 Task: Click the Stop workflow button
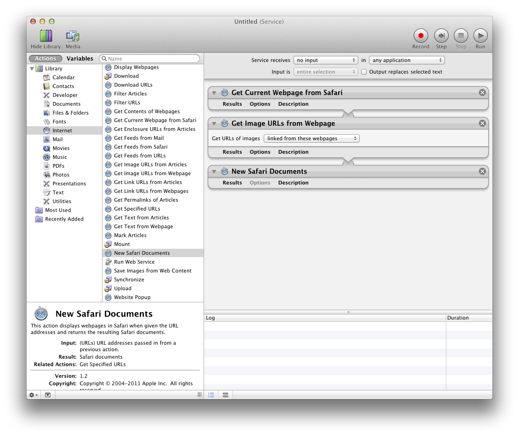[x=461, y=36]
